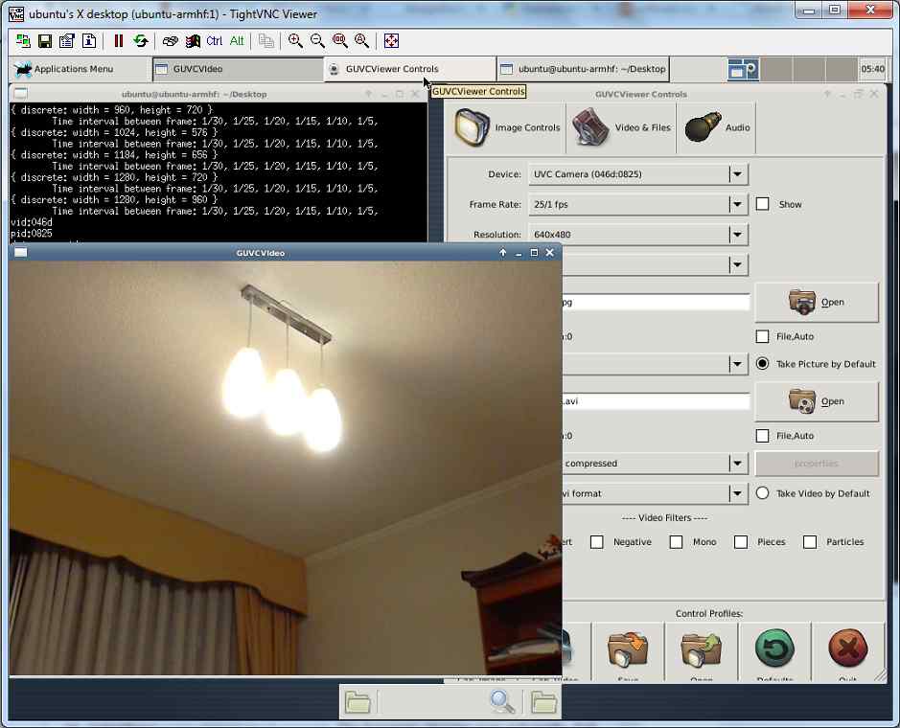Open the Frame Rate dropdown set to 25/1 fps
This screenshot has height=728, width=900.
(638, 204)
